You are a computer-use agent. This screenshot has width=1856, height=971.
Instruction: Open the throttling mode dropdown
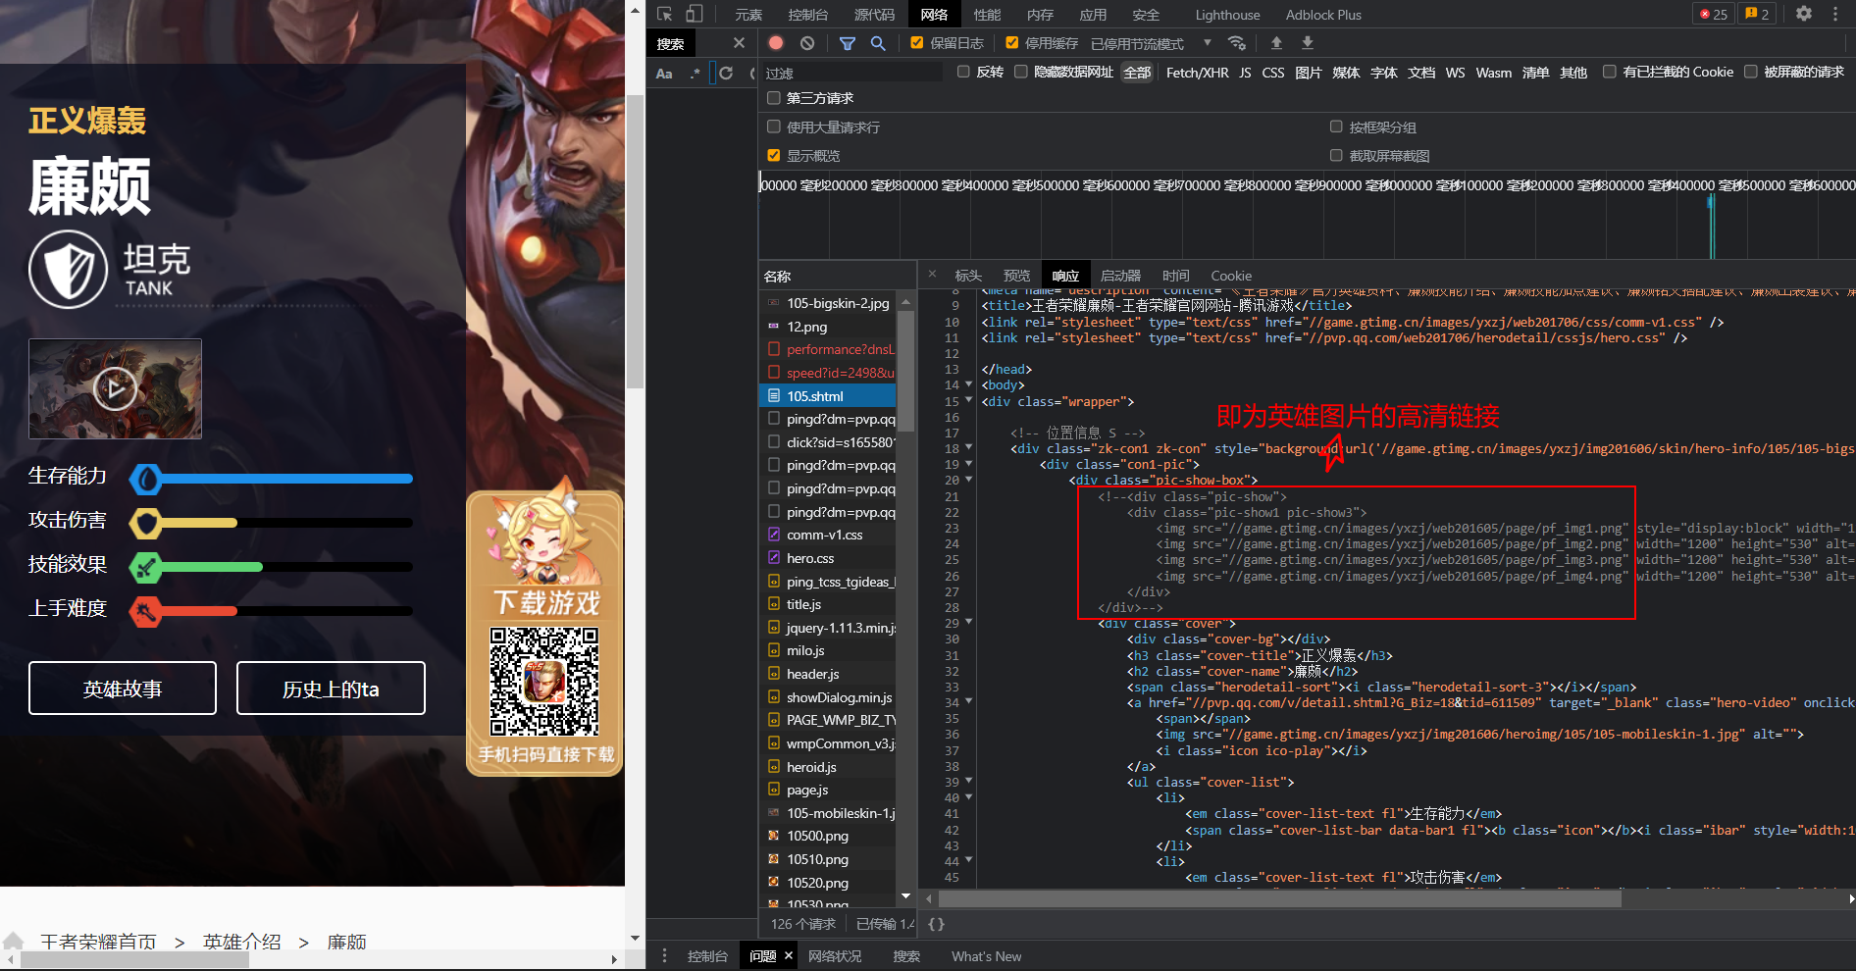pos(1152,43)
